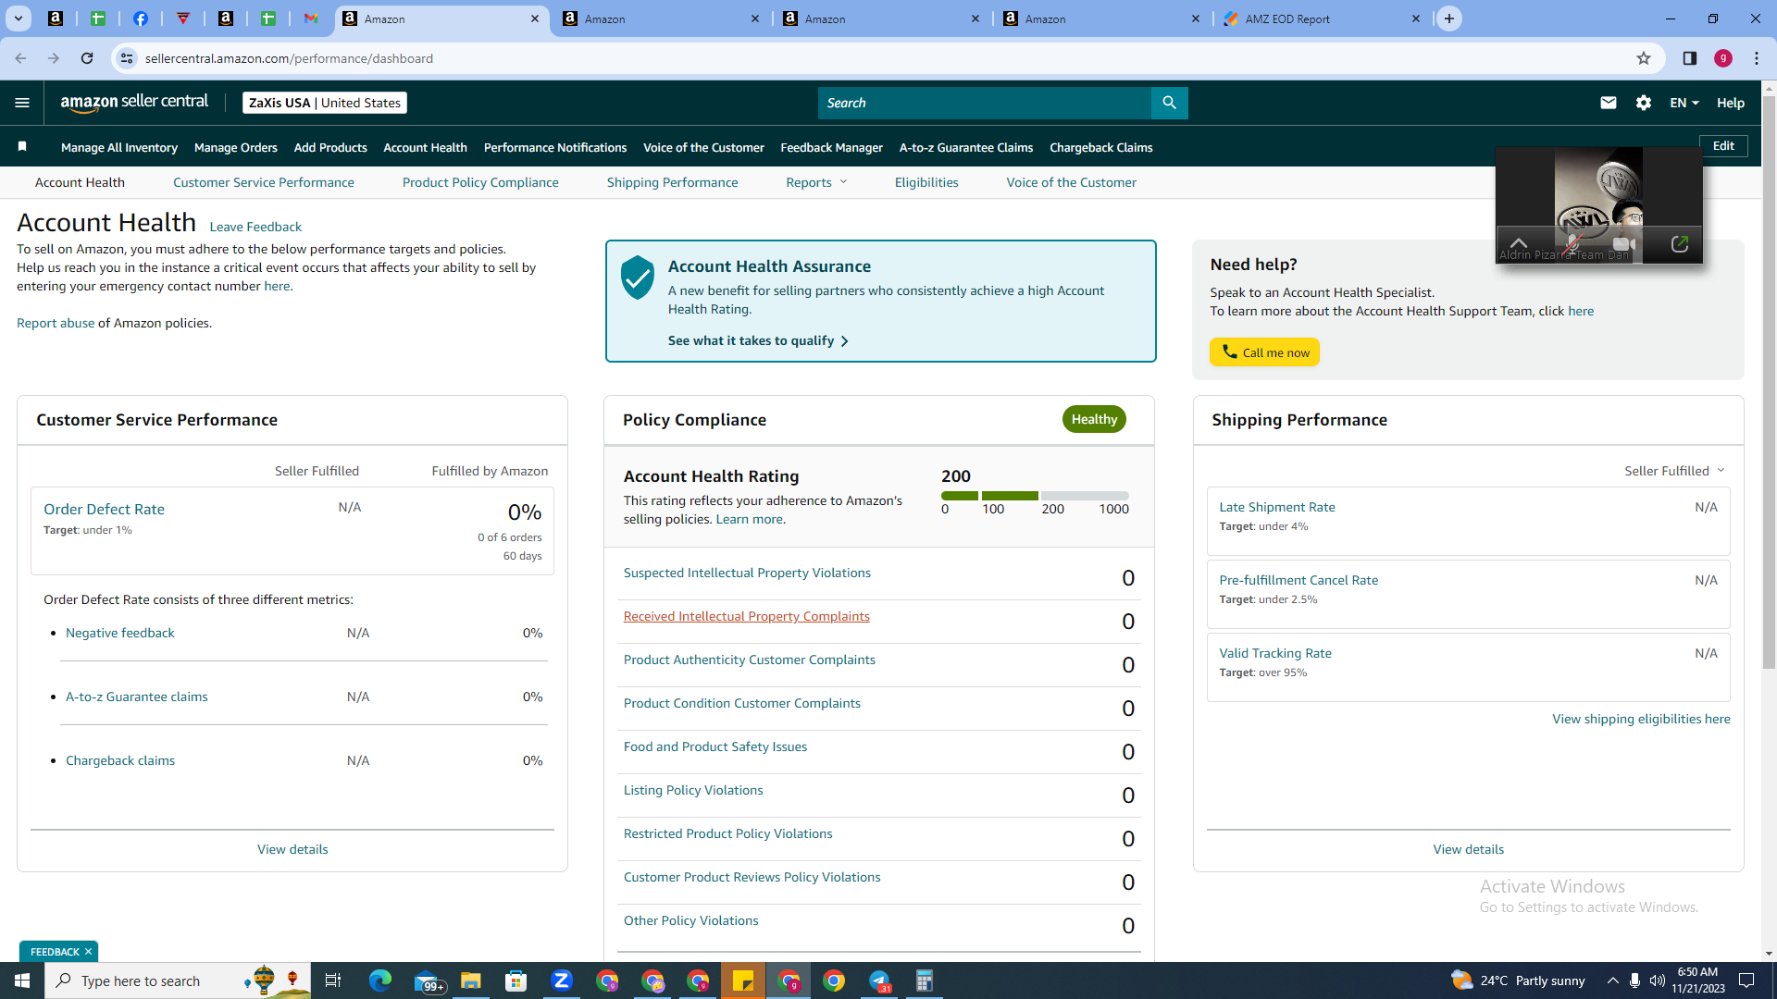Show hidden system tray icons
This screenshot has width=1777, height=999.
pos(1612,980)
